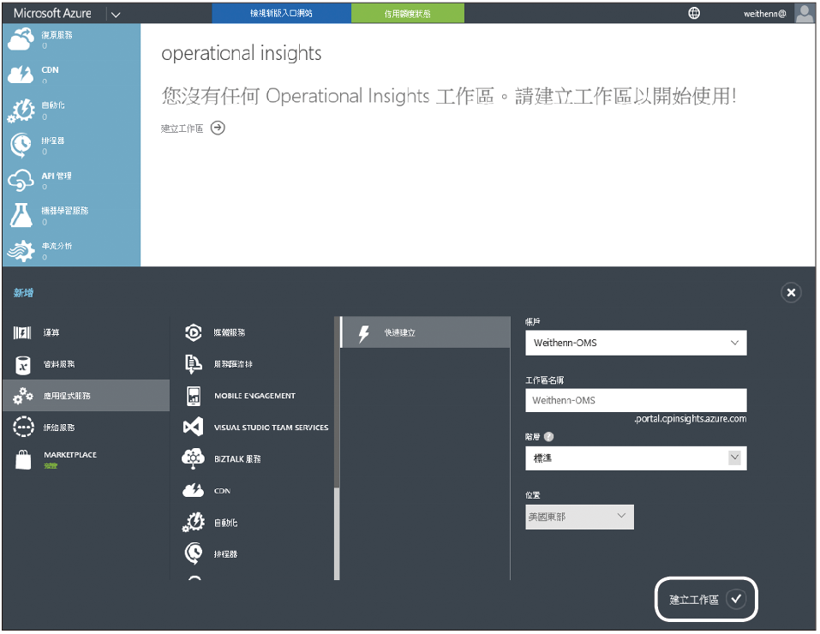Open API 管理 in the sidebar

pos(71,181)
